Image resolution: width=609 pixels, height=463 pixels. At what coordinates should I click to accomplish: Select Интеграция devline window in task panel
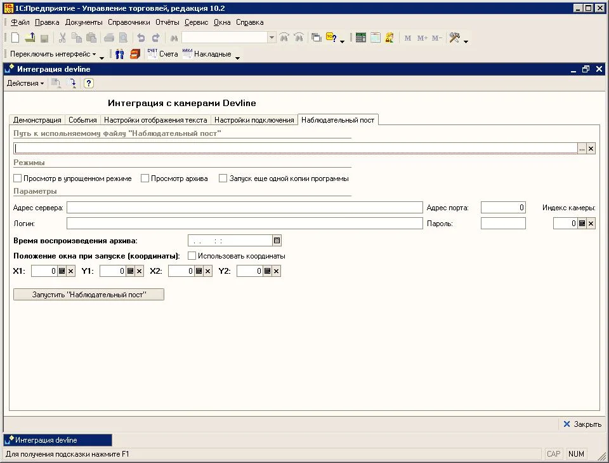click(x=58, y=440)
